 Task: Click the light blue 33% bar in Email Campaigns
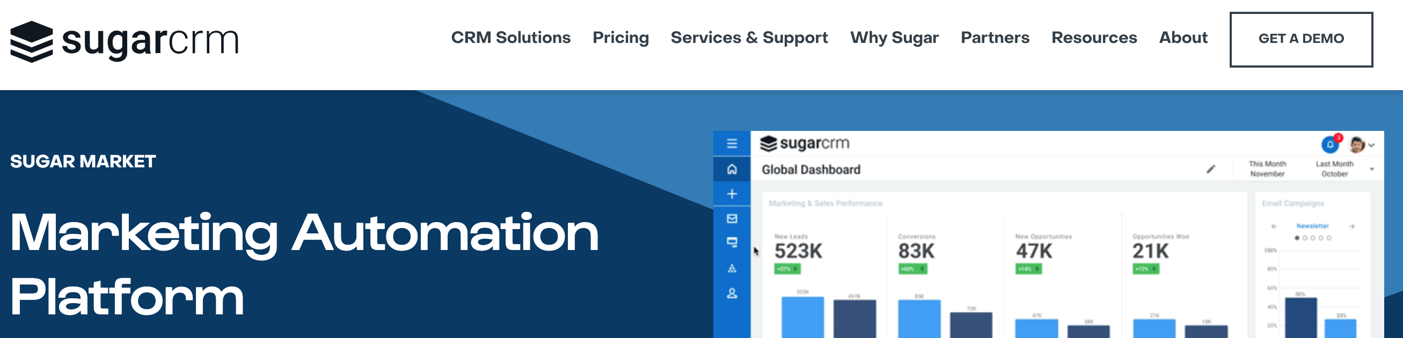pyautogui.click(x=1340, y=329)
